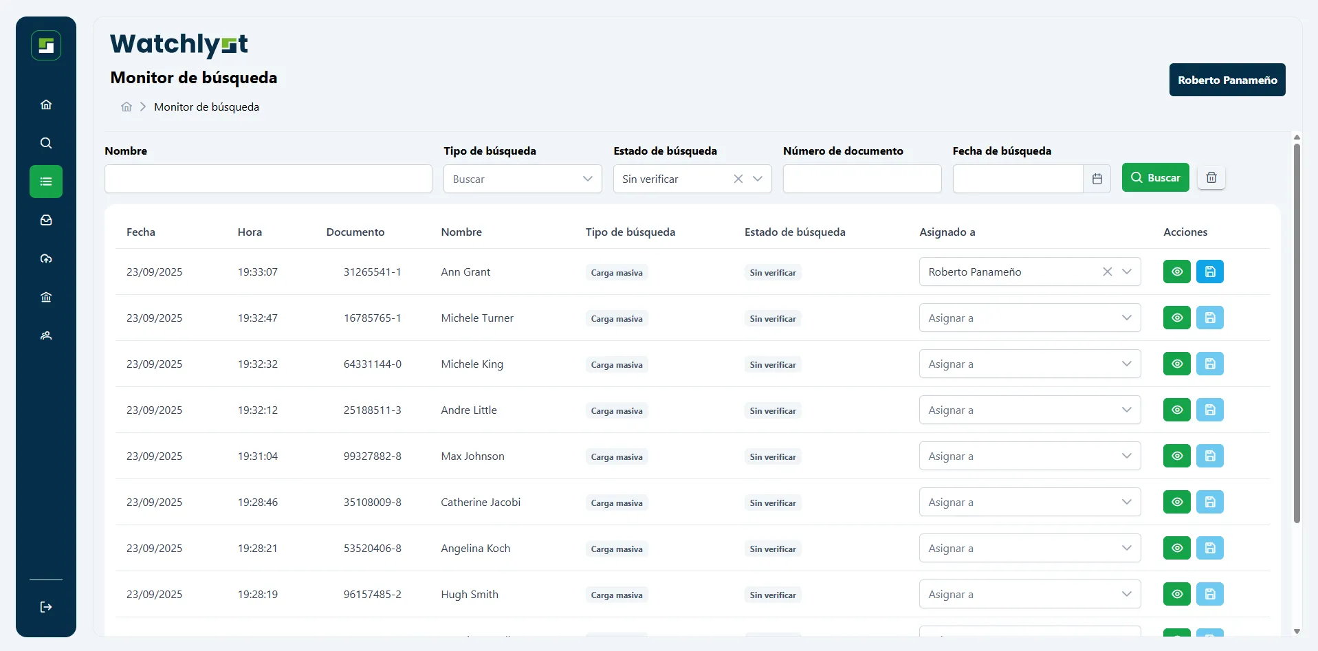The width and height of the screenshot is (1318, 651).
Task: Click the bank institution sidebar icon
Action: (46, 297)
